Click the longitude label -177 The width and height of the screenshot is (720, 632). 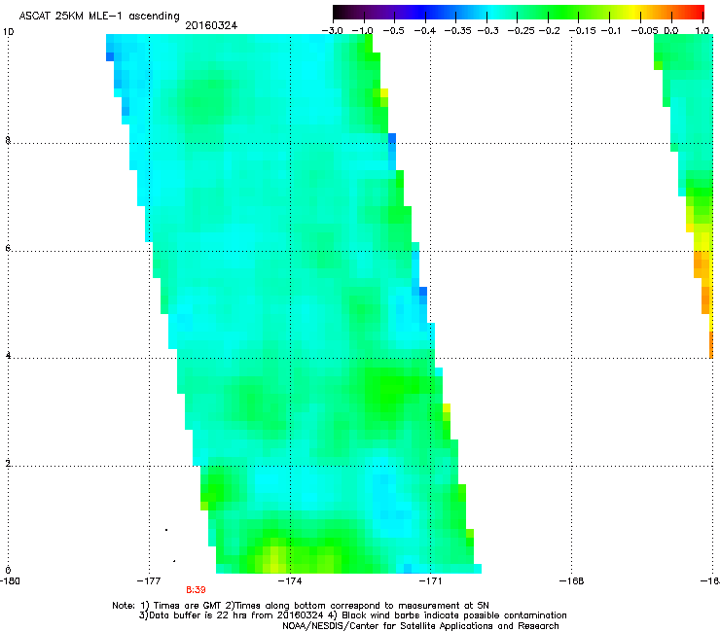point(149,581)
